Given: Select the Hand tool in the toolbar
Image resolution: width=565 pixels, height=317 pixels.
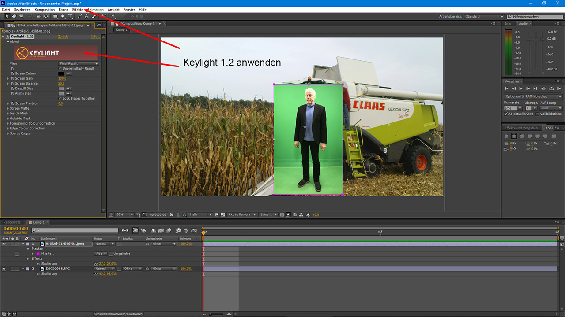Looking at the screenshot, I should [14, 16].
